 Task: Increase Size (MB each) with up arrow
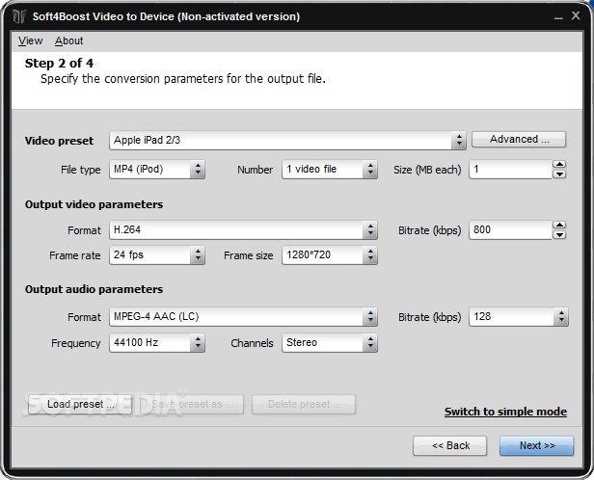[559, 164]
